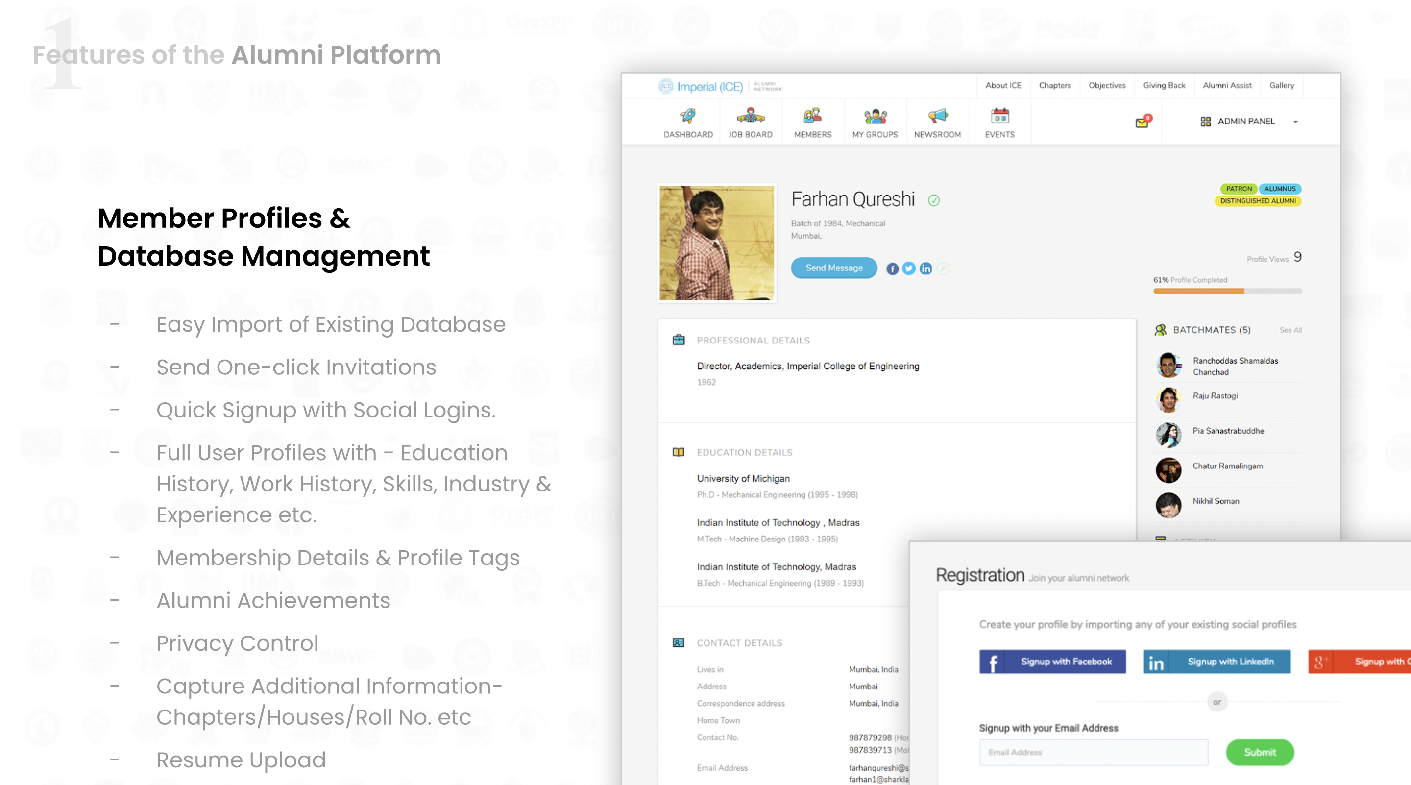The width and height of the screenshot is (1411, 785).
Task: Open the Gallery menu item
Action: pos(1282,85)
